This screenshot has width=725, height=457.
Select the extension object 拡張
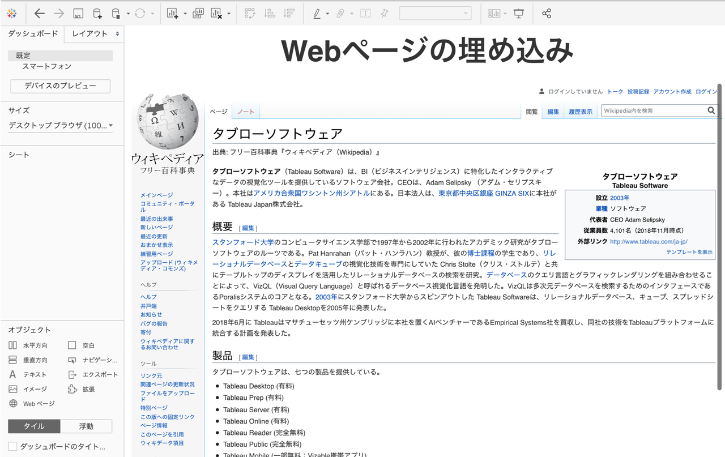point(81,389)
